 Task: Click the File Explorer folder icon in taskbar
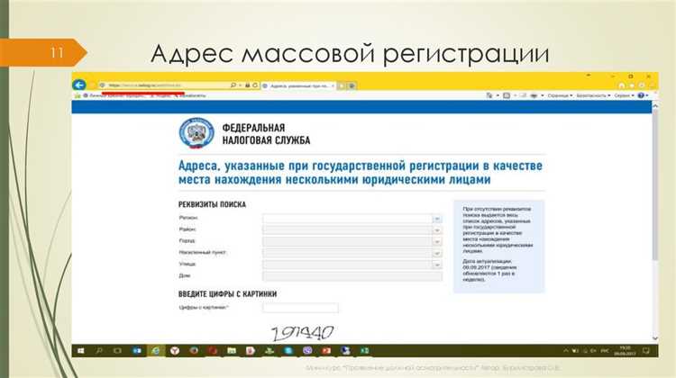pos(232,351)
